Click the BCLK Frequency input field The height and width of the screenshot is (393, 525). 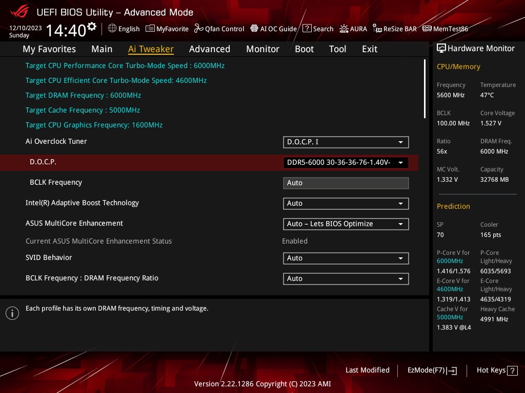346,183
